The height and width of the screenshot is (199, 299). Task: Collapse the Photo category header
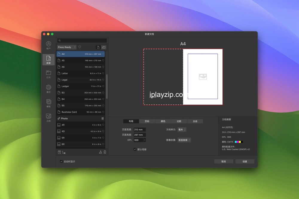point(81,118)
